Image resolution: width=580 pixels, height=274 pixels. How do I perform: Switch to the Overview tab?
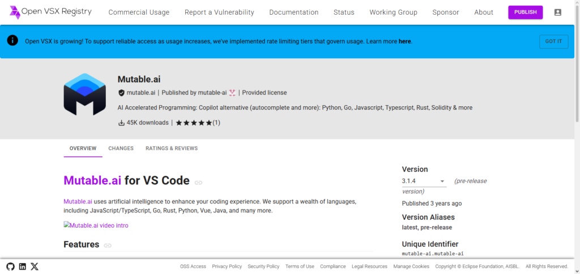(x=83, y=148)
